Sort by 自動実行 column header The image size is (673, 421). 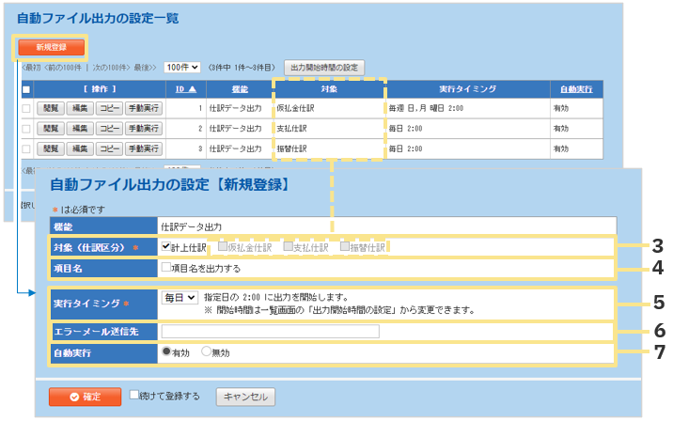(576, 89)
